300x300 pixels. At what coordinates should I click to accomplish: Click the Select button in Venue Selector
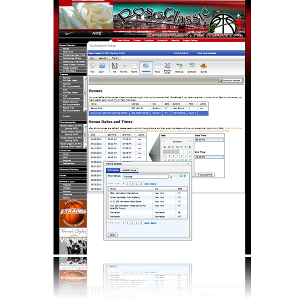pyautogui.click(x=112, y=234)
